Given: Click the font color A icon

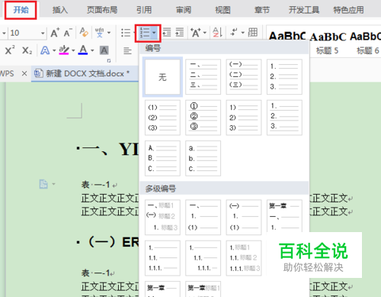Looking at the screenshot, I should pos(83,50).
